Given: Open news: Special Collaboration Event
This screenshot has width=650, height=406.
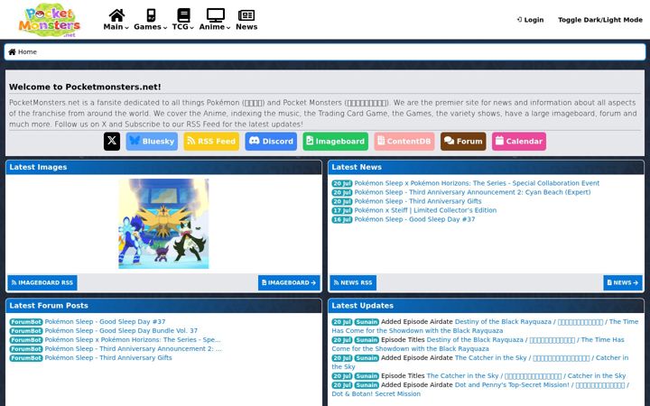Looking at the screenshot, I should coord(477,183).
